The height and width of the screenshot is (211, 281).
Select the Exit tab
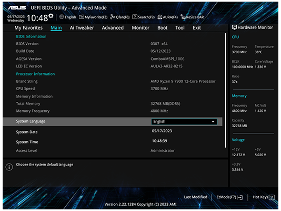197,28
